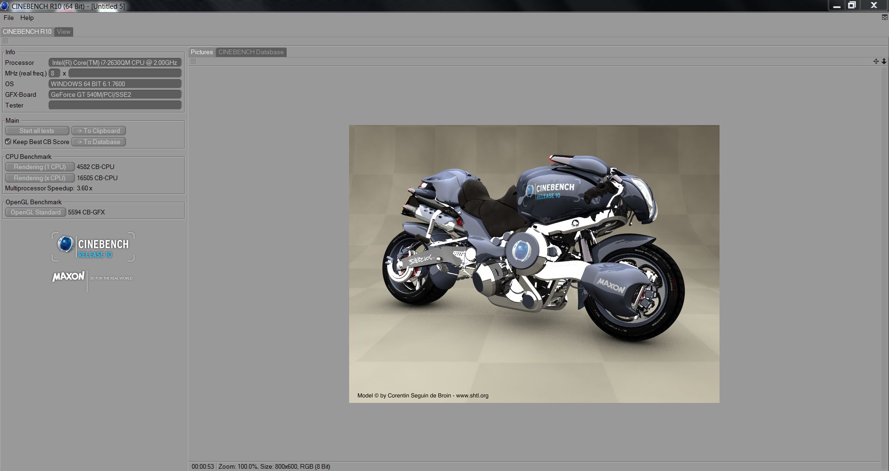
Task: Click the render time 00:00:53 in status bar
Action: pyautogui.click(x=203, y=466)
